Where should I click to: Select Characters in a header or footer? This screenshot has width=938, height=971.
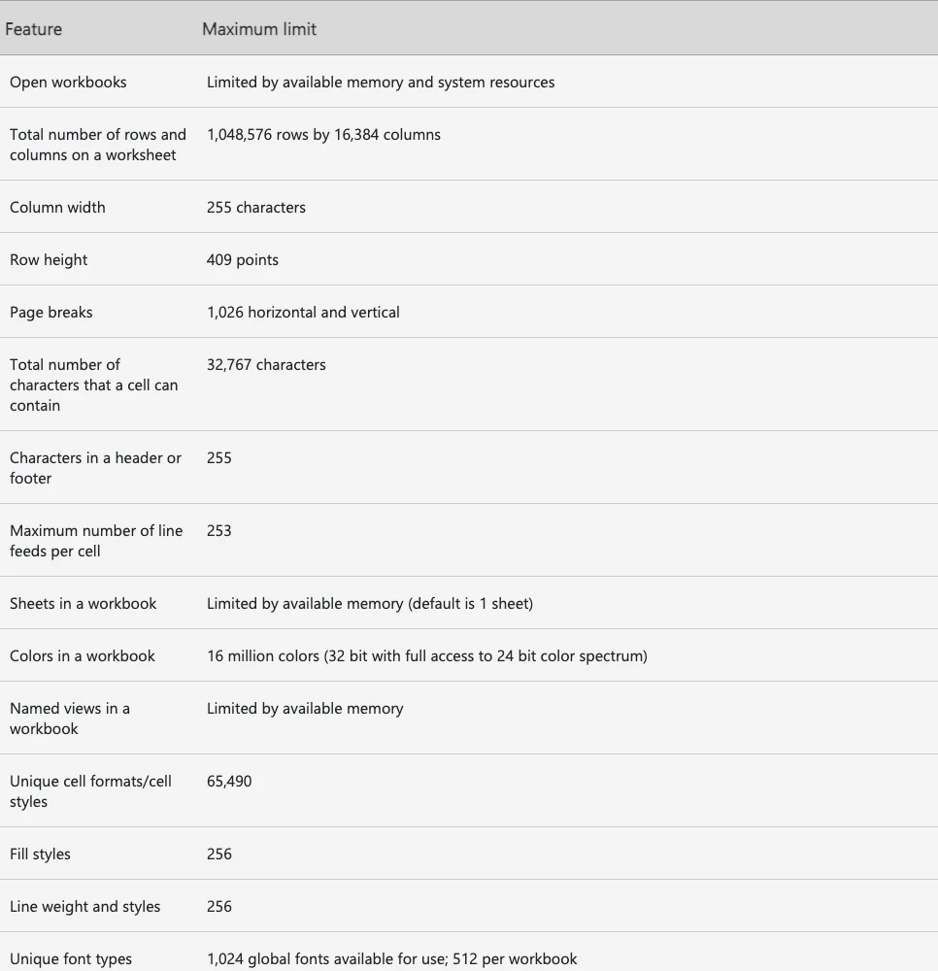(95, 468)
